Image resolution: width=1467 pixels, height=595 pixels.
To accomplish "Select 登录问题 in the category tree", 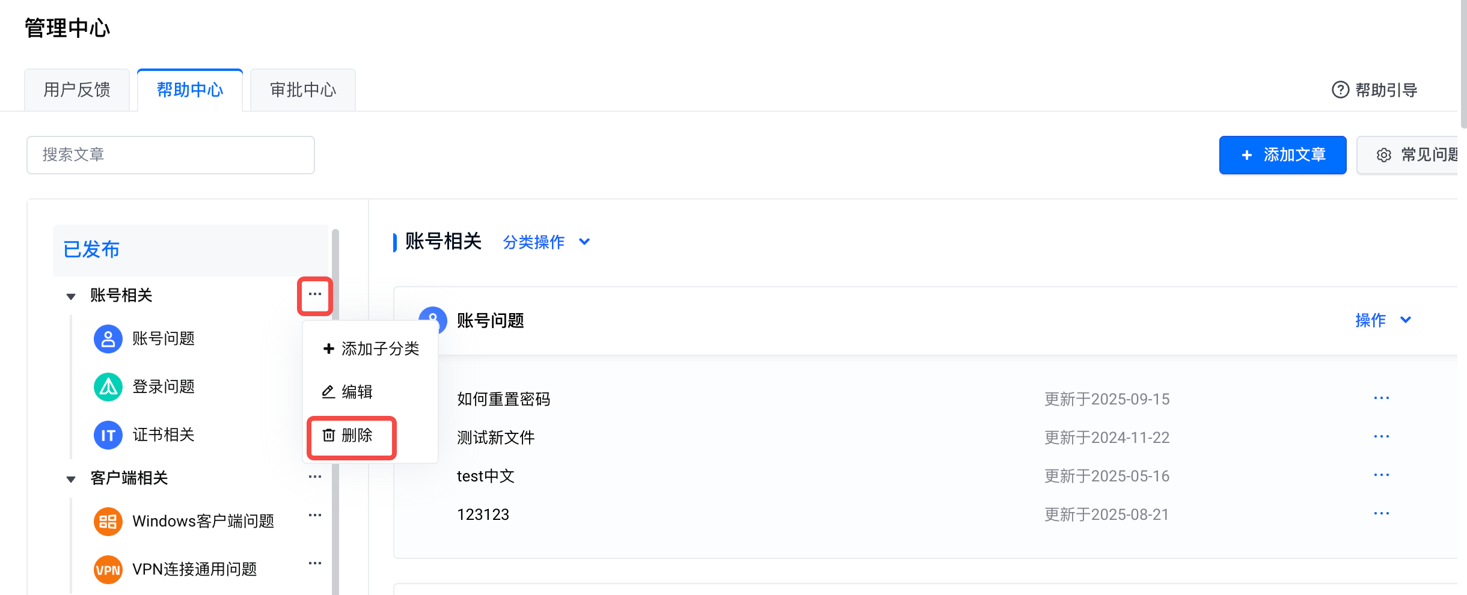I will coord(164,387).
